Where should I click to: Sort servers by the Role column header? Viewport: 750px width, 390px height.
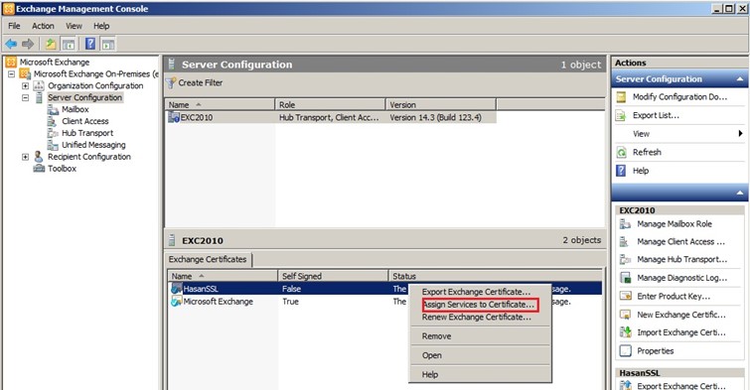pos(331,104)
